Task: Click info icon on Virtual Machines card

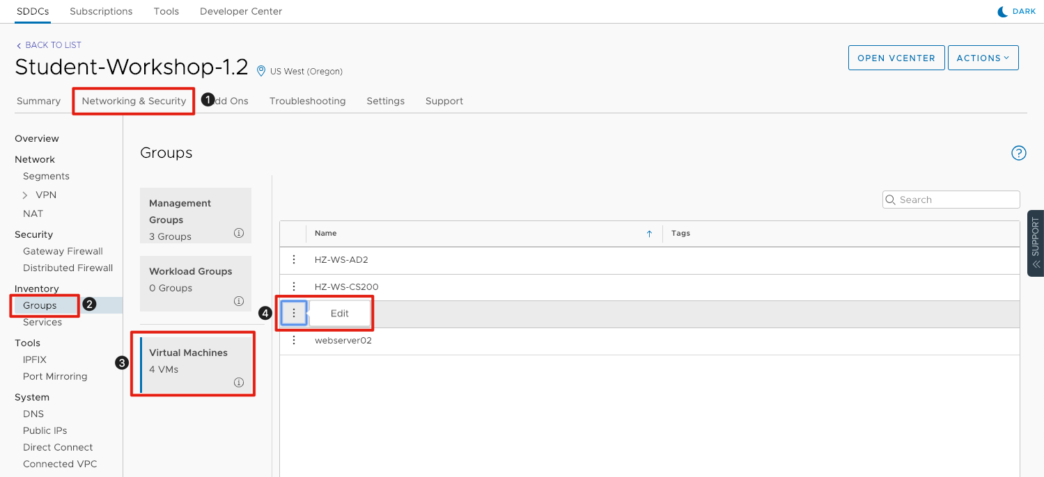Action: (x=239, y=382)
